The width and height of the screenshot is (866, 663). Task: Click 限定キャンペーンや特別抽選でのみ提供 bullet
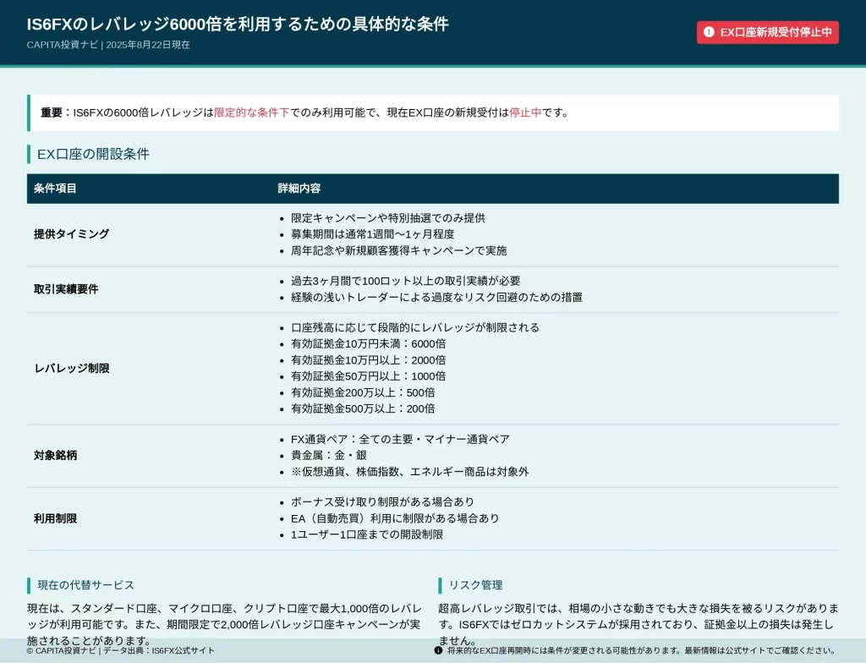(x=388, y=218)
